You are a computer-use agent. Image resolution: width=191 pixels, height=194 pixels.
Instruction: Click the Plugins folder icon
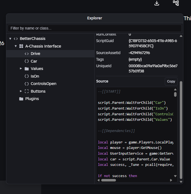pos(21,99)
